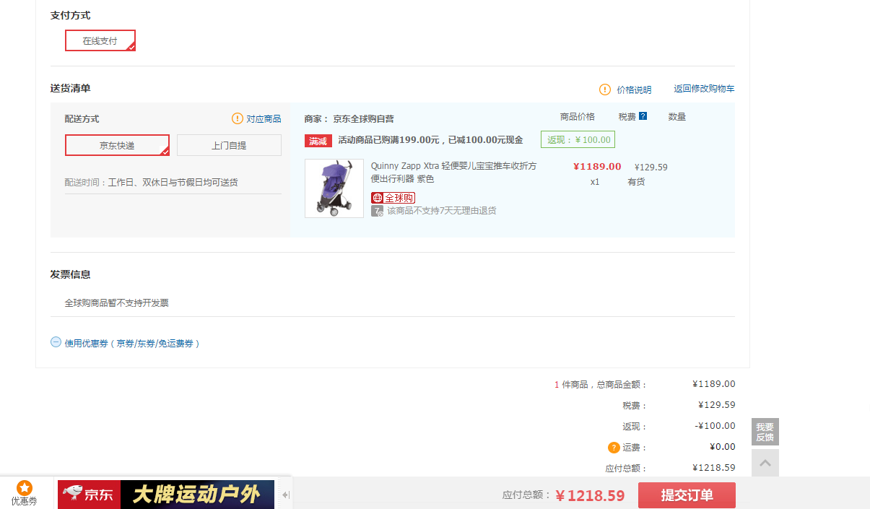870x509 pixels.
Task: Go back via 返回修改购物车 link
Action: [x=704, y=89]
